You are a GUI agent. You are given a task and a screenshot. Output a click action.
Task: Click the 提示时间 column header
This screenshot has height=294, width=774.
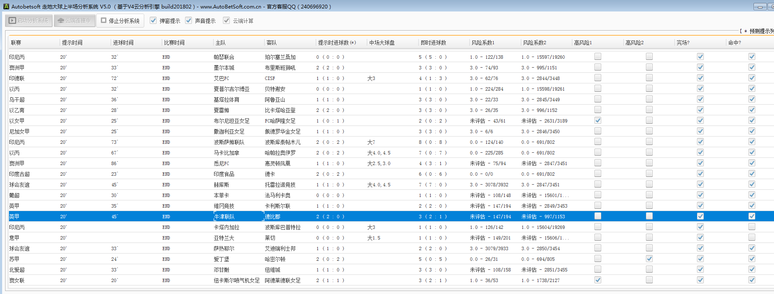(72, 43)
